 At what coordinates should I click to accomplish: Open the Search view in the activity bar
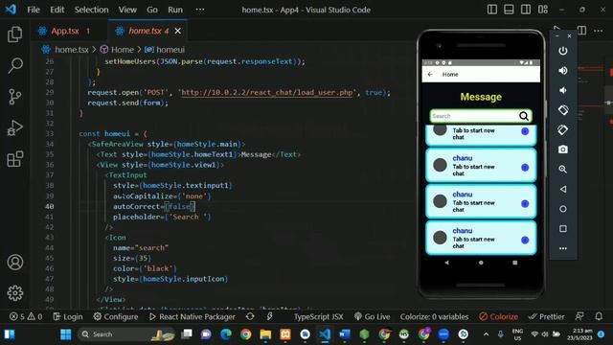tap(15, 65)
